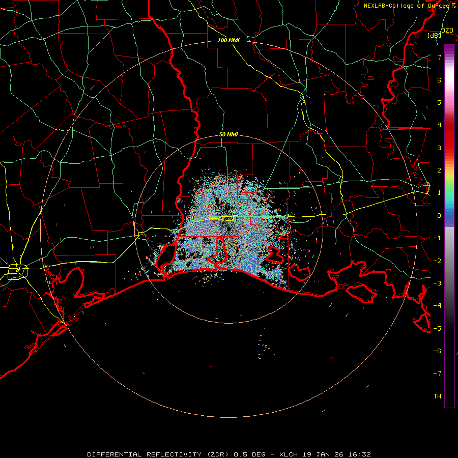458x458 pixels.
Task: Click the '19 JAN 26 16:32' timestamp
Action: point(337,454)
